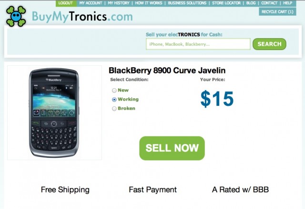The image size is (305, 209).
Task: Select the Working condition radio button
Action: (x=114, y=100)
